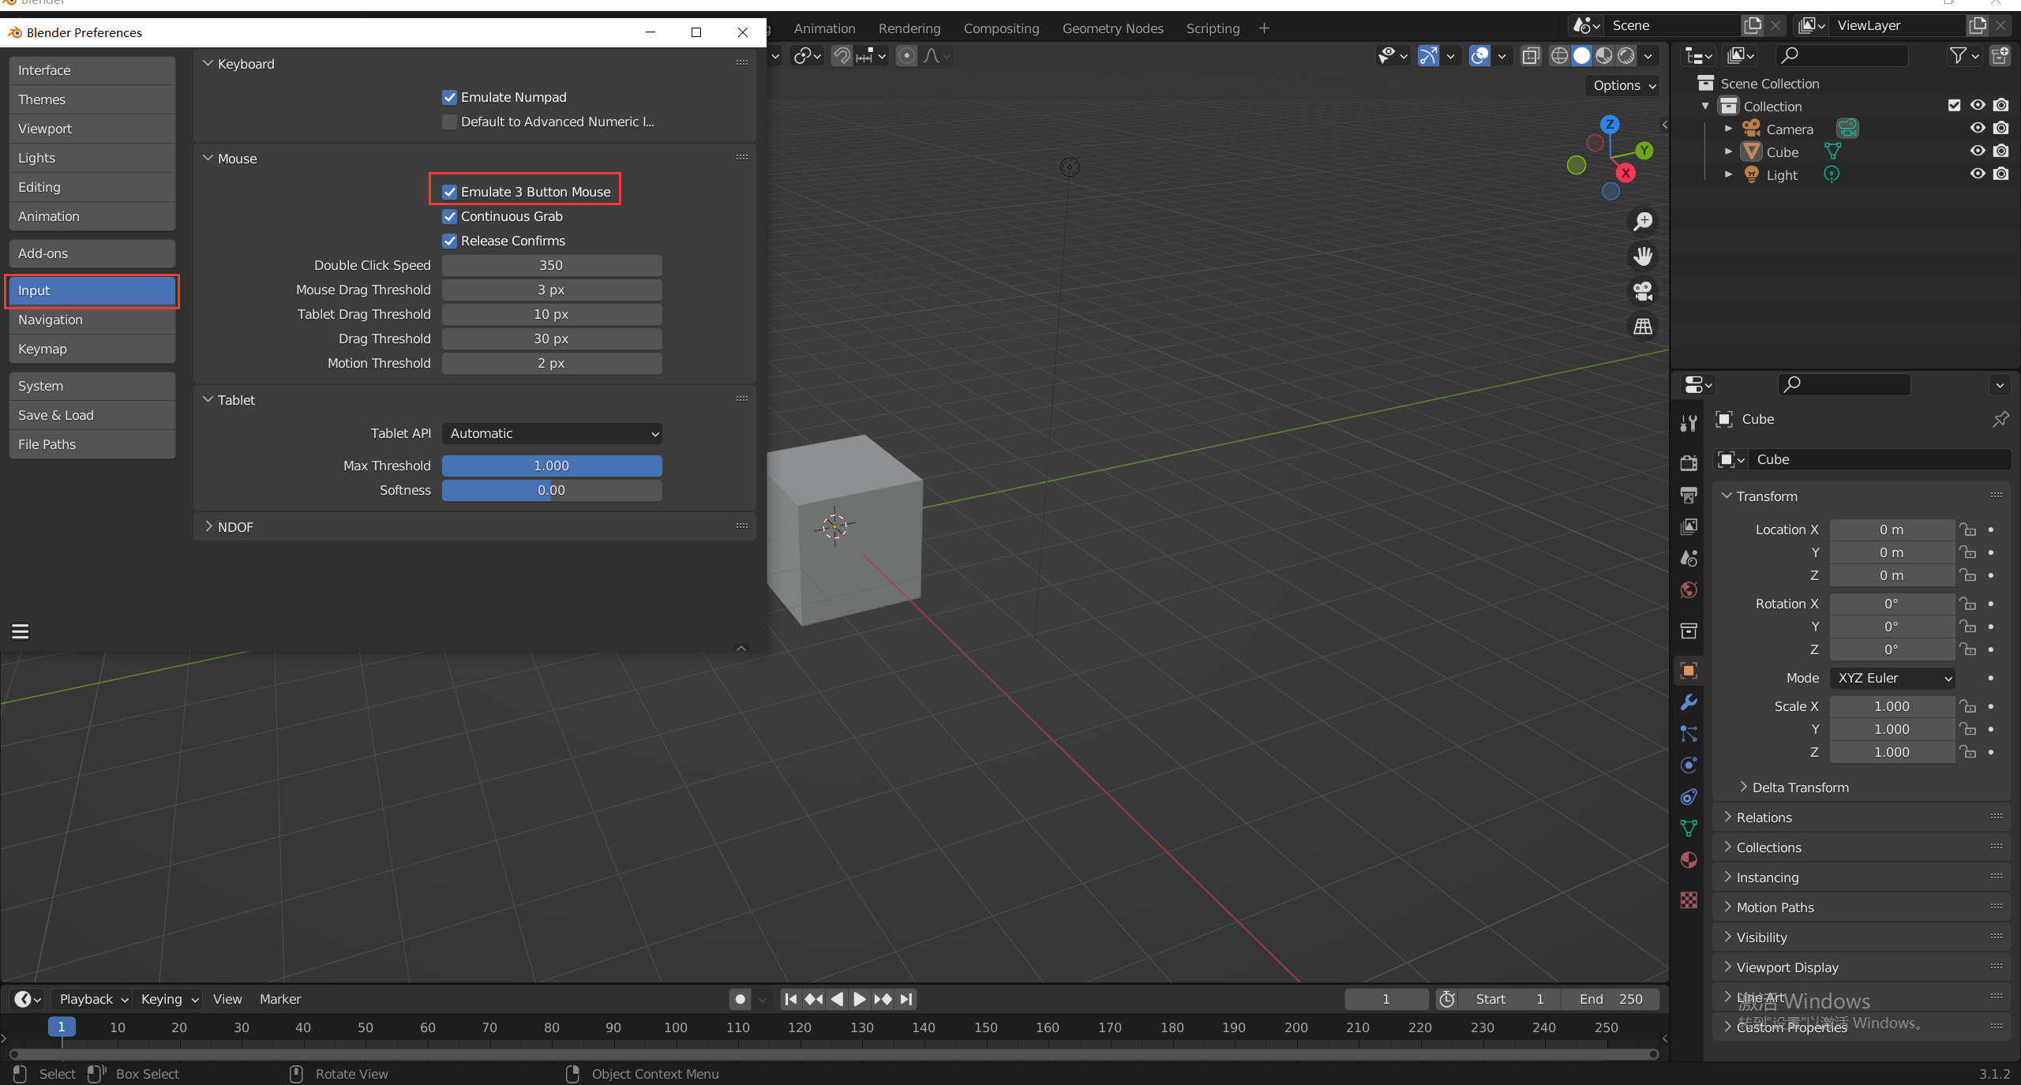This screenshot has width=2021, height=1085.
Task: Expand the Camera tree item in outliner
Action: [x=1728, y=129]
